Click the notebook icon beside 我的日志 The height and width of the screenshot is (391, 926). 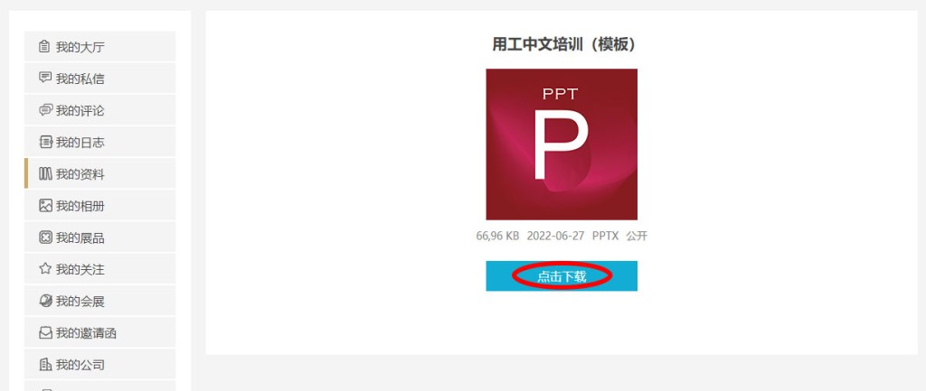[45, 142]
